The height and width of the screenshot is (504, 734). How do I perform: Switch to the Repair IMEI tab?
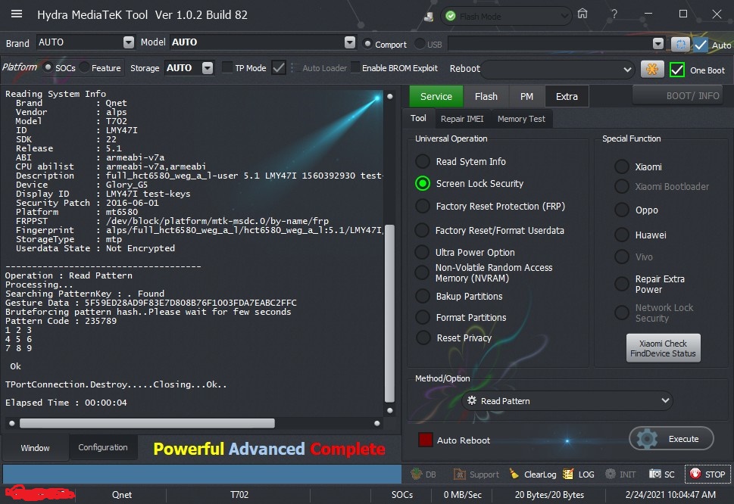click(x=462, y=119)
